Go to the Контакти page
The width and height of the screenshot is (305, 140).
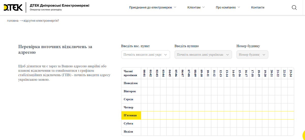pyautogui.click(x=257, y=8)
